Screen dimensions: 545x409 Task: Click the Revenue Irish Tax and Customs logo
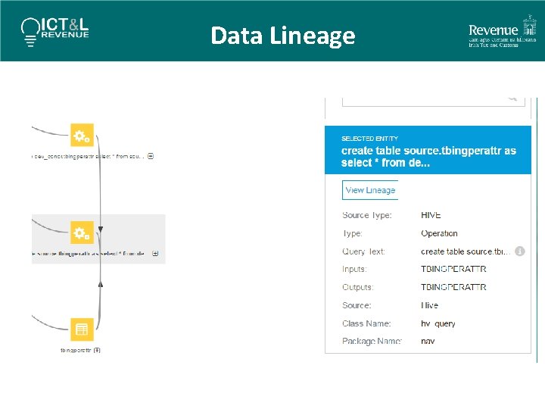(503, 31)
